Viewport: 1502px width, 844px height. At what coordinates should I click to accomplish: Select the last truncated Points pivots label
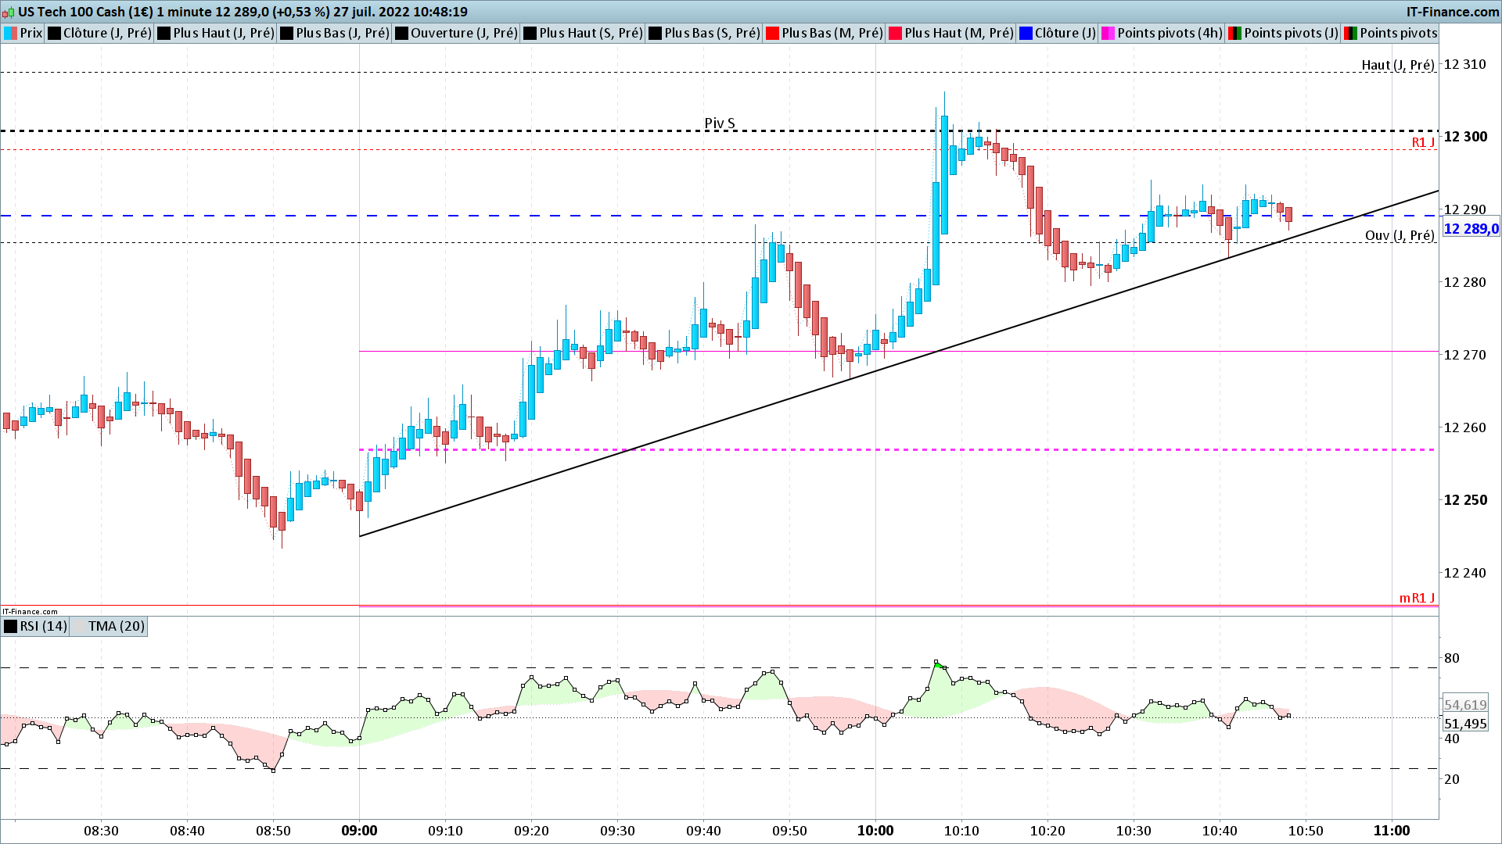pyautogui.click(x=1398, y=33)
